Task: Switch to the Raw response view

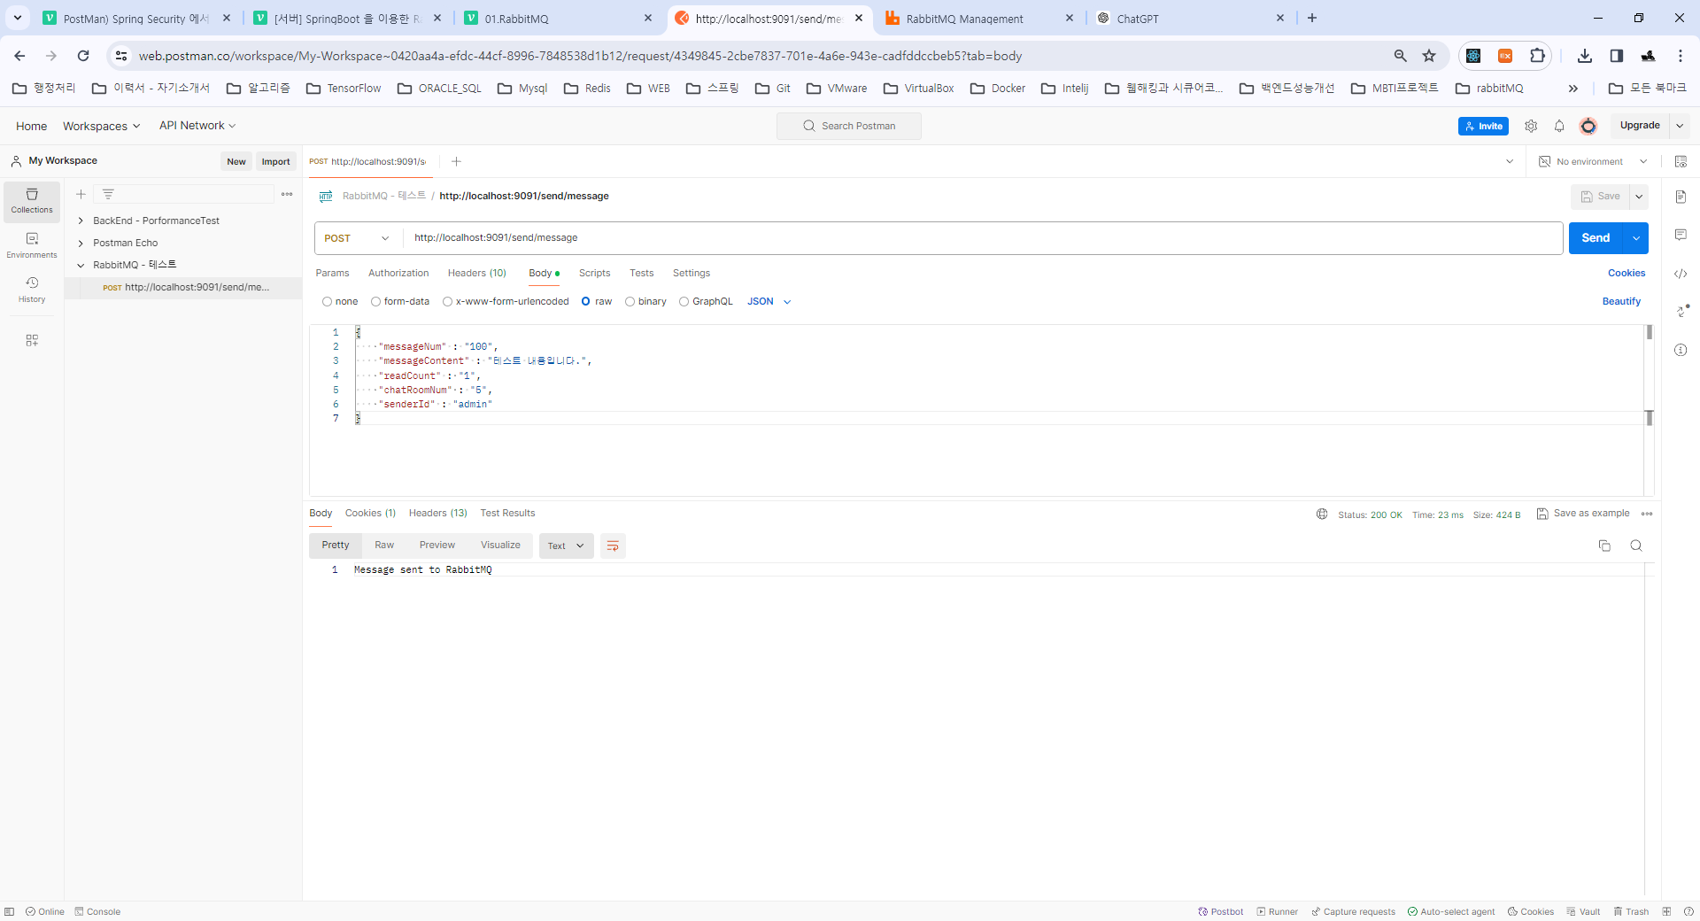Action: click(384, 546)
